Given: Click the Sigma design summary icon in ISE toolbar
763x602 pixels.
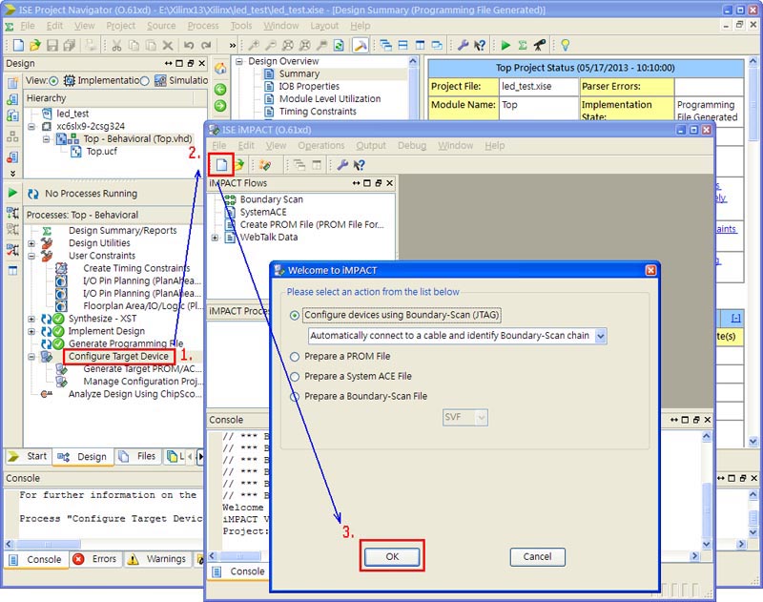Looking at the screenshot, I should point(523,45).
